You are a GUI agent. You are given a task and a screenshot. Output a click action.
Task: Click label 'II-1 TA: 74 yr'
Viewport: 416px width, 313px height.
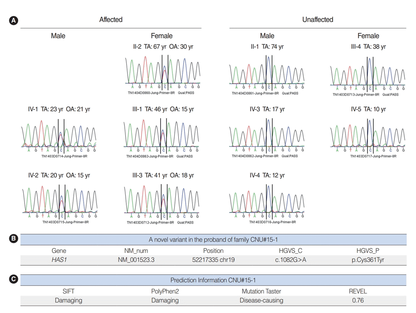(x=267, y=47)
